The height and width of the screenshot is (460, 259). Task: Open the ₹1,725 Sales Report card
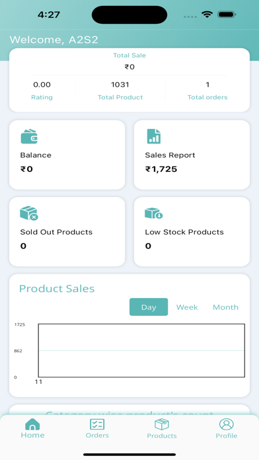[x=192, y=155]
